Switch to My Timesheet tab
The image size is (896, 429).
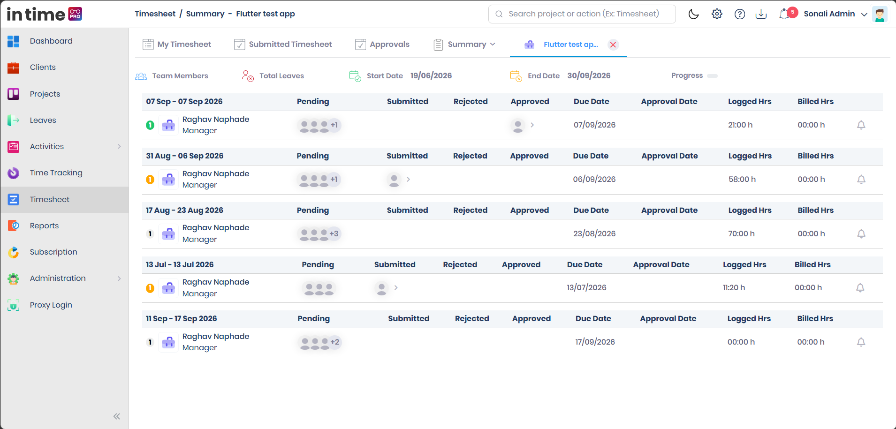click(177, 45)
